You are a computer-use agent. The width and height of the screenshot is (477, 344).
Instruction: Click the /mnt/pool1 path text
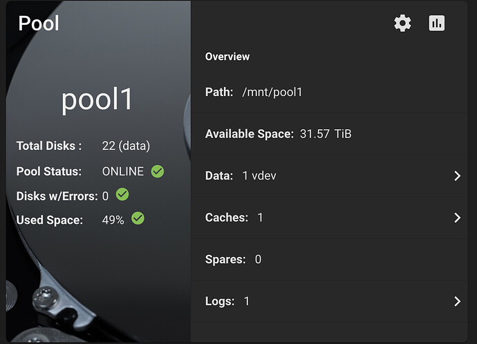click(272, 92)
